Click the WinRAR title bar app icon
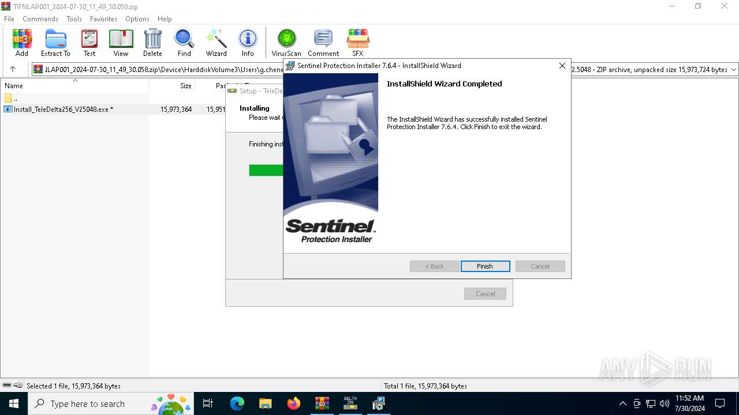This screenshot has height=415, width=739. 6,6
